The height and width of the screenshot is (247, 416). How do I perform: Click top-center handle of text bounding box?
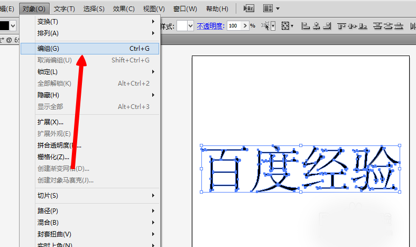tap(301, 145)
